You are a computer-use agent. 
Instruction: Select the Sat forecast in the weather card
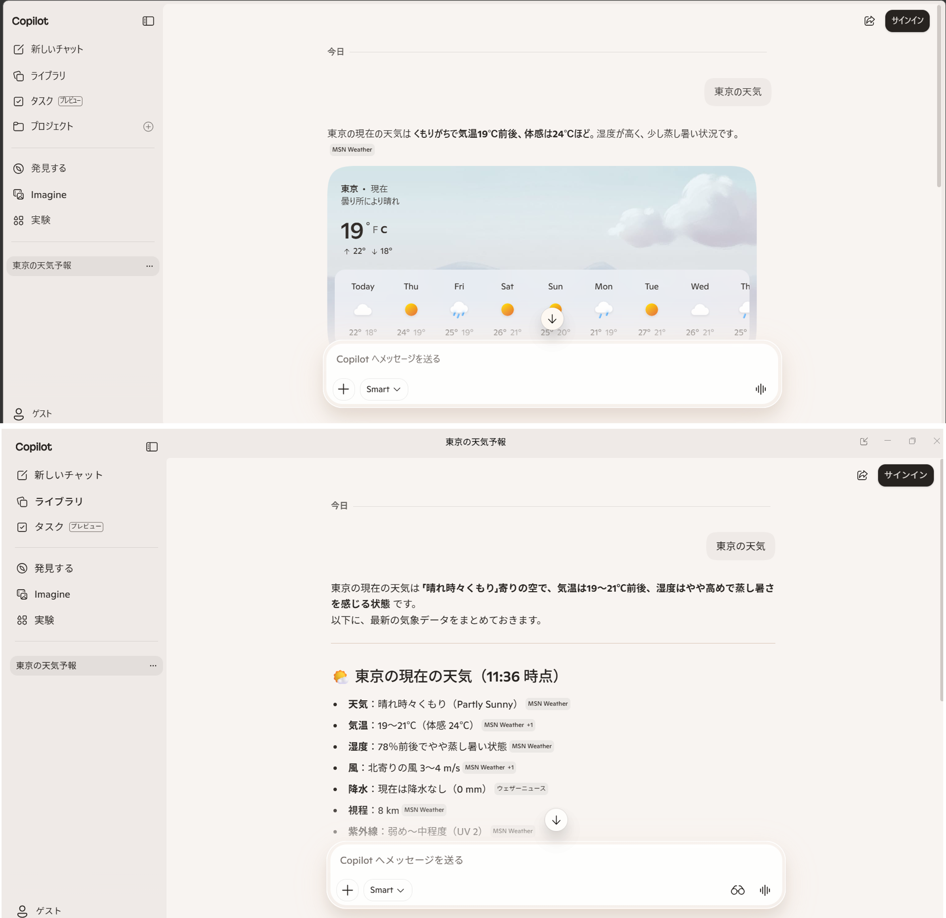point(507,309)
